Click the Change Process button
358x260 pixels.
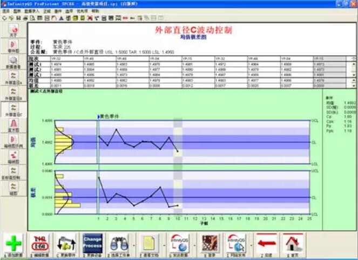click(x=92, y=245)
